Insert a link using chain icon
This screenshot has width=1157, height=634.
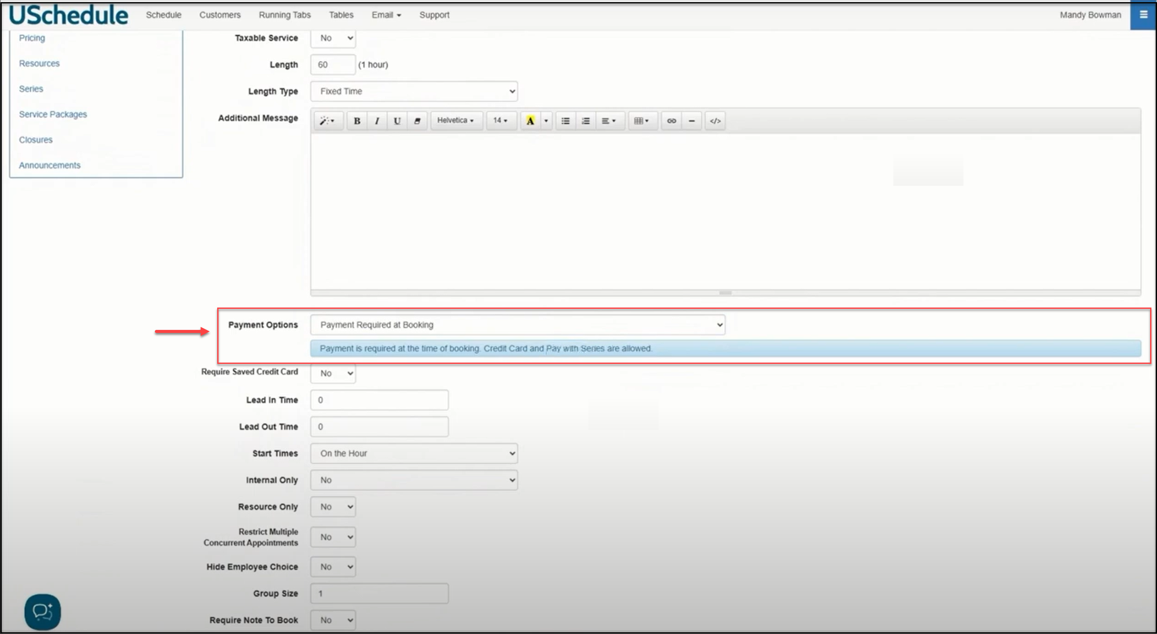click(x=671, y=121)
